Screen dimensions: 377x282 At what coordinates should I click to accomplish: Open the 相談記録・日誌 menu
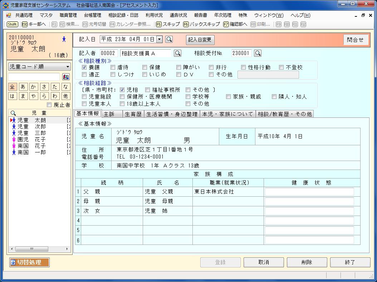tap(123, 15)
